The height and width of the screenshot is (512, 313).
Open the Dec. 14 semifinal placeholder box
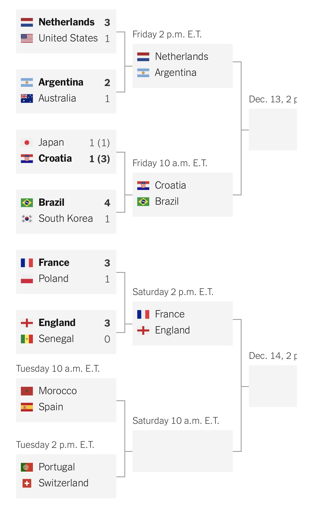pyautogui.click(x=273, y=386)
